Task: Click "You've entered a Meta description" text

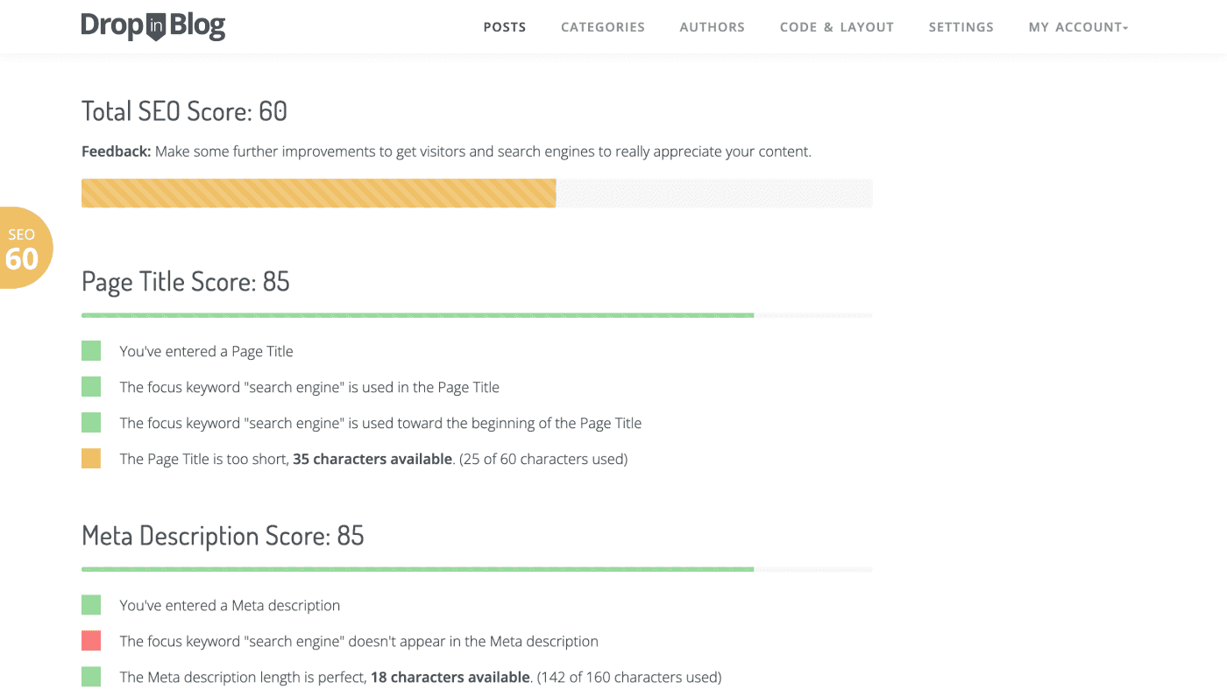Action: click(231, 605)
